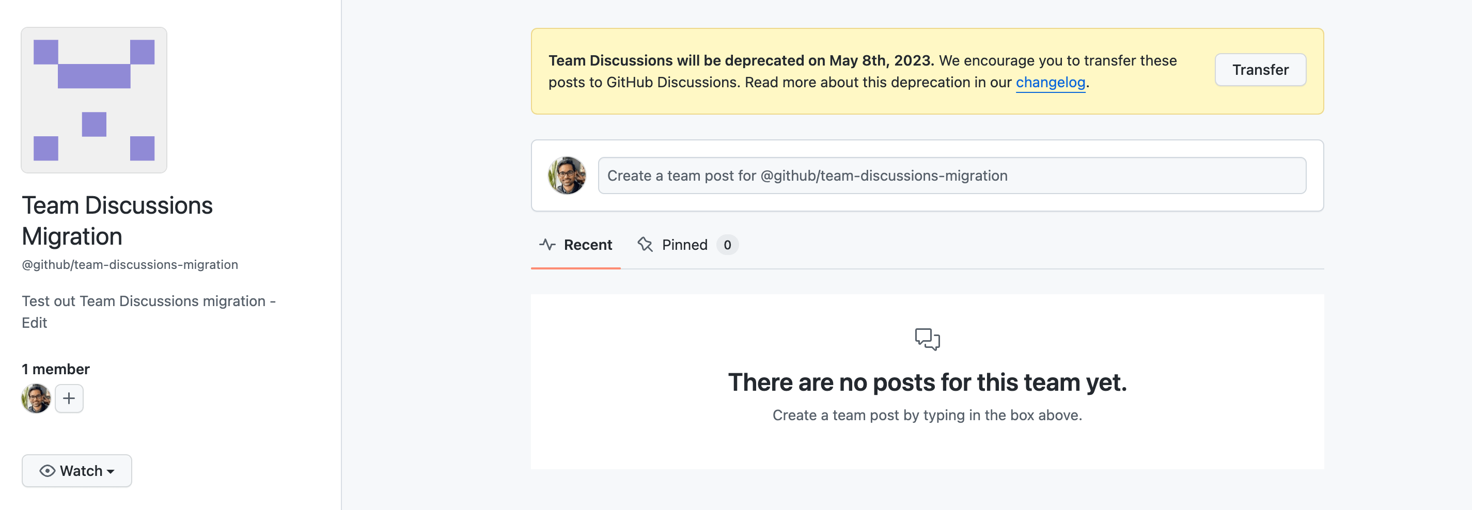Click the eye icon on Watch
This screenshot has width=1472, height=510.
pos(48,471)
